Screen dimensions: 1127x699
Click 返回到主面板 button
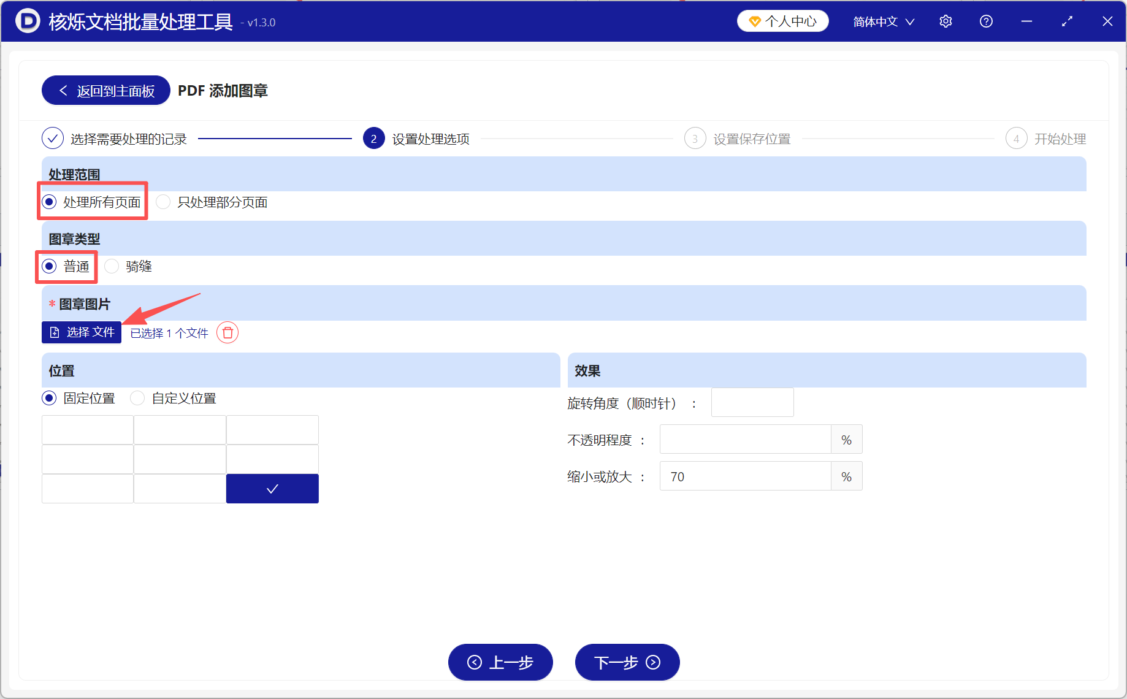coord(105,90)
